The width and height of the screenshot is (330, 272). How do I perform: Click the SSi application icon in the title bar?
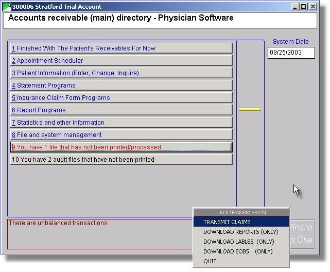(x=7, y=6)
